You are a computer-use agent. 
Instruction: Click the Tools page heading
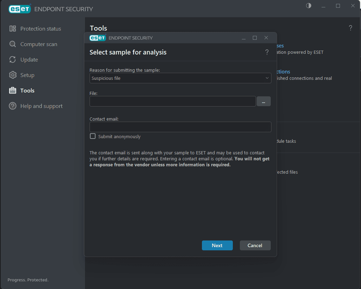(98, 28)
